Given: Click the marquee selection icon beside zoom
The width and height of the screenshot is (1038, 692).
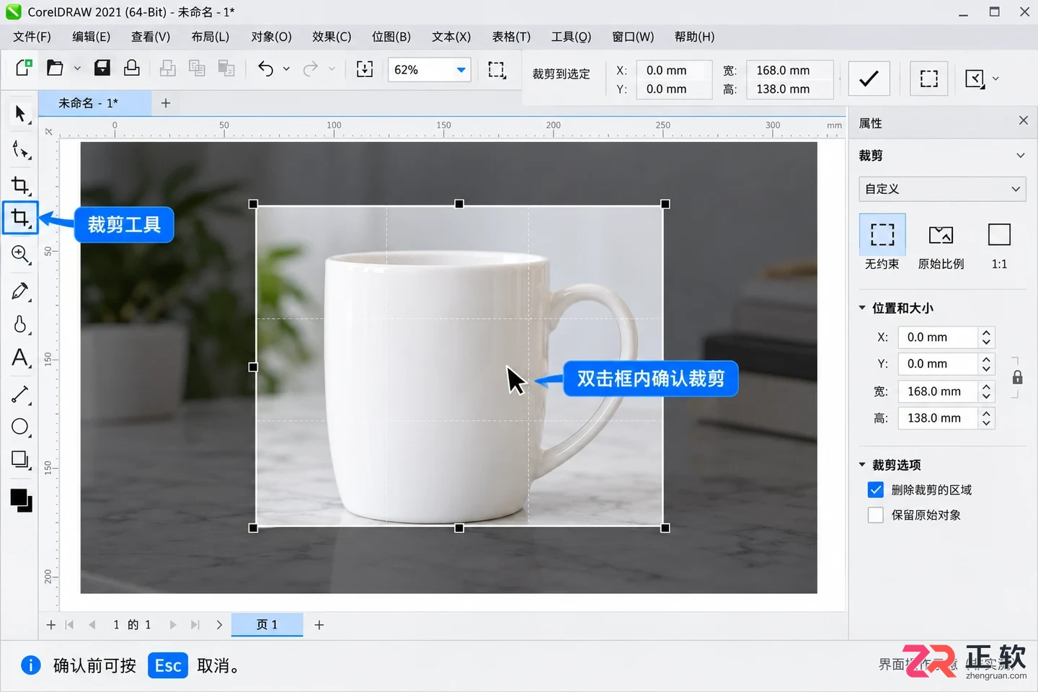Looking at the screenshot, I should tap(497, 70).
